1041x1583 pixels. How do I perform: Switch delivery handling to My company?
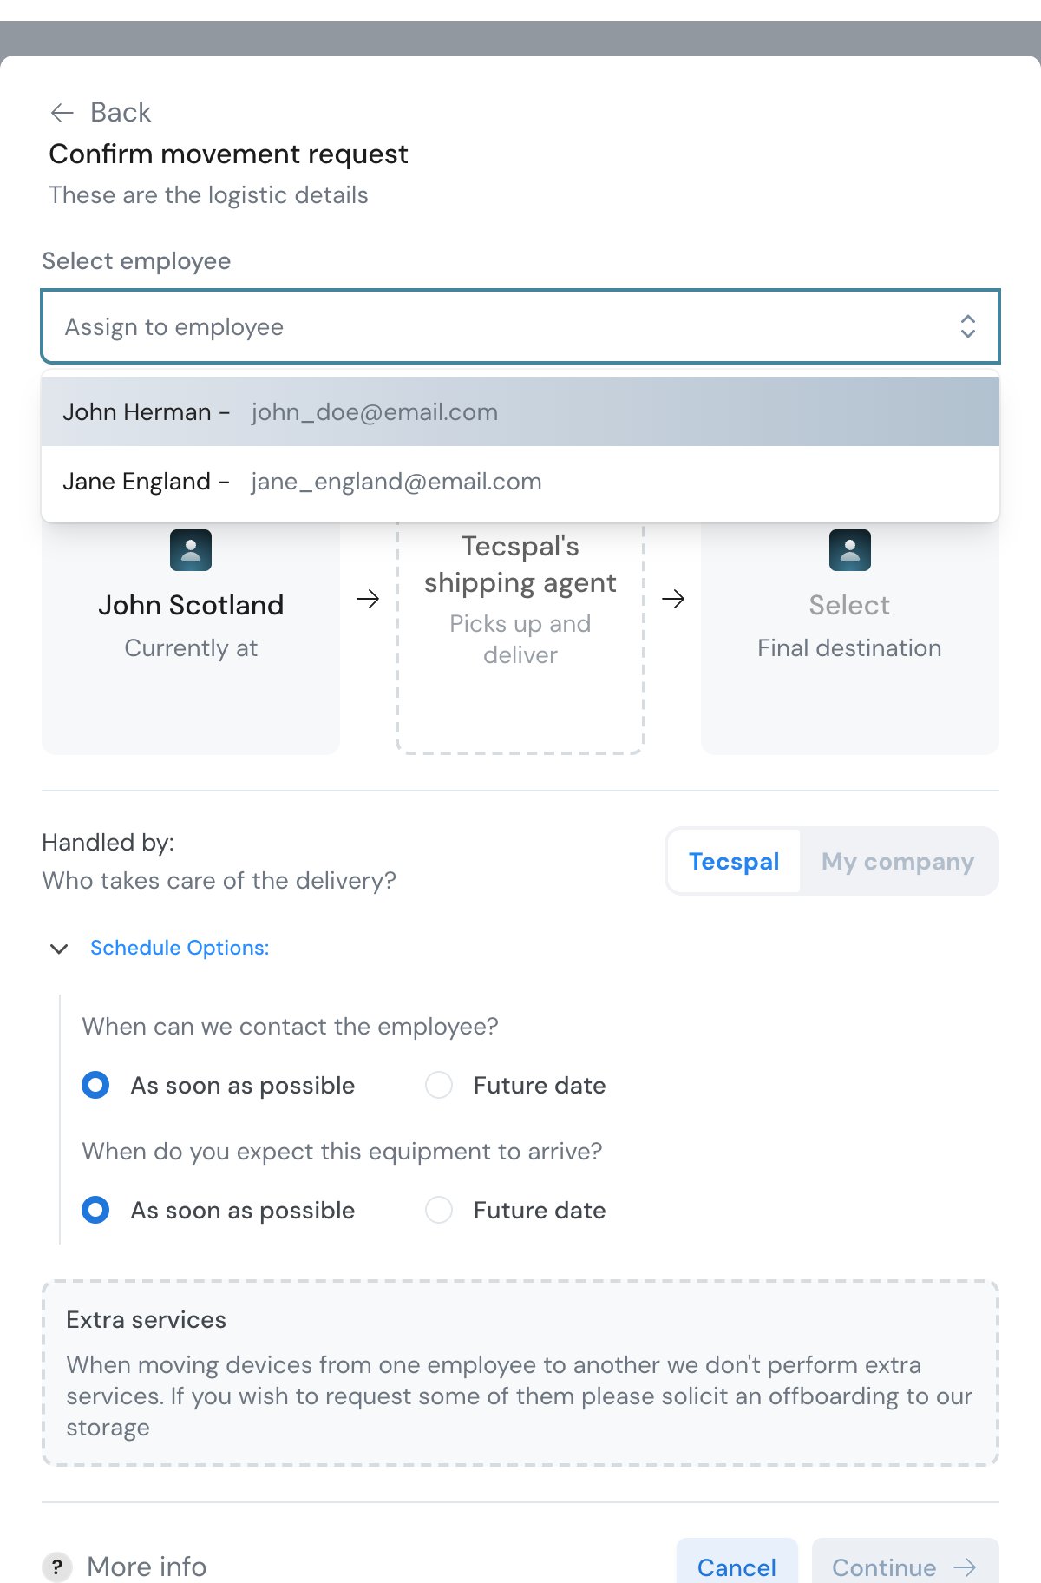pos(898,861)
